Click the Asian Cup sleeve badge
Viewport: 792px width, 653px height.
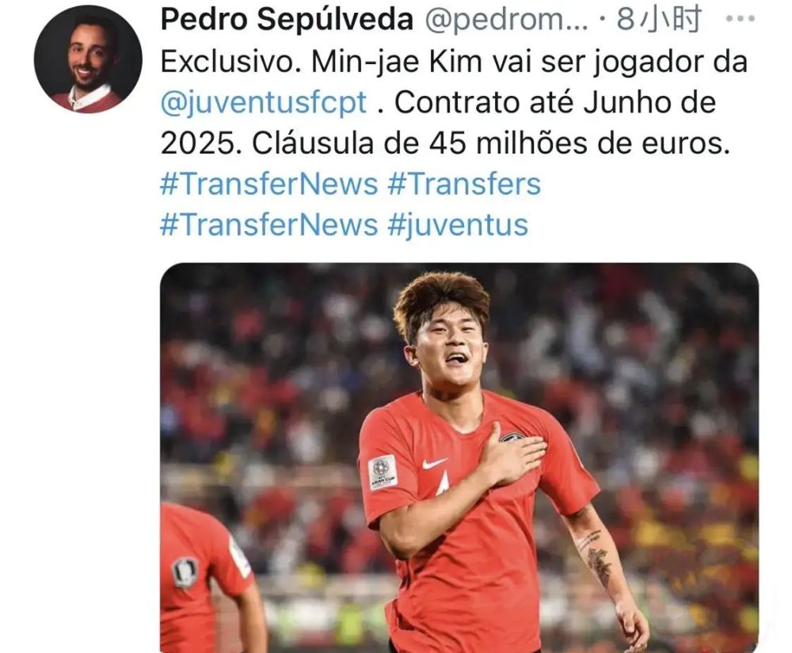[383, 473]
